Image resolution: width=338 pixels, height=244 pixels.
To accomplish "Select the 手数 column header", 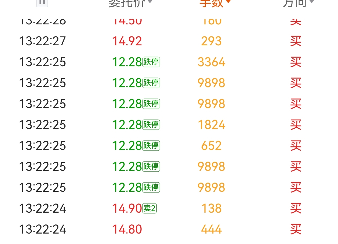I will (x=211, y=3).
